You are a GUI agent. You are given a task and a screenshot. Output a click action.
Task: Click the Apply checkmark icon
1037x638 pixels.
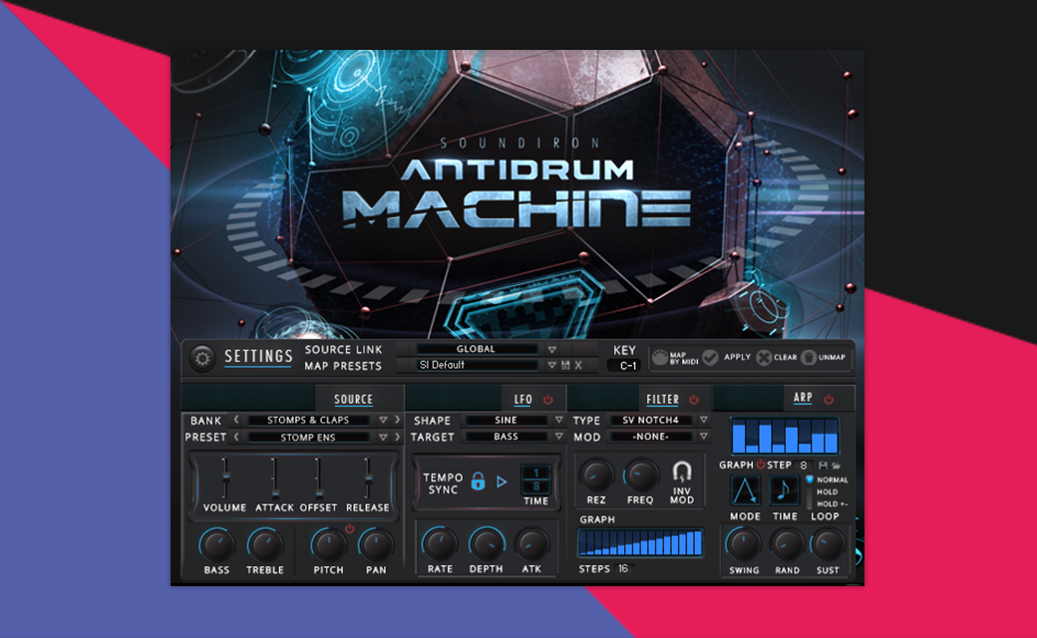pyautogui.click(x=710, y=358)
